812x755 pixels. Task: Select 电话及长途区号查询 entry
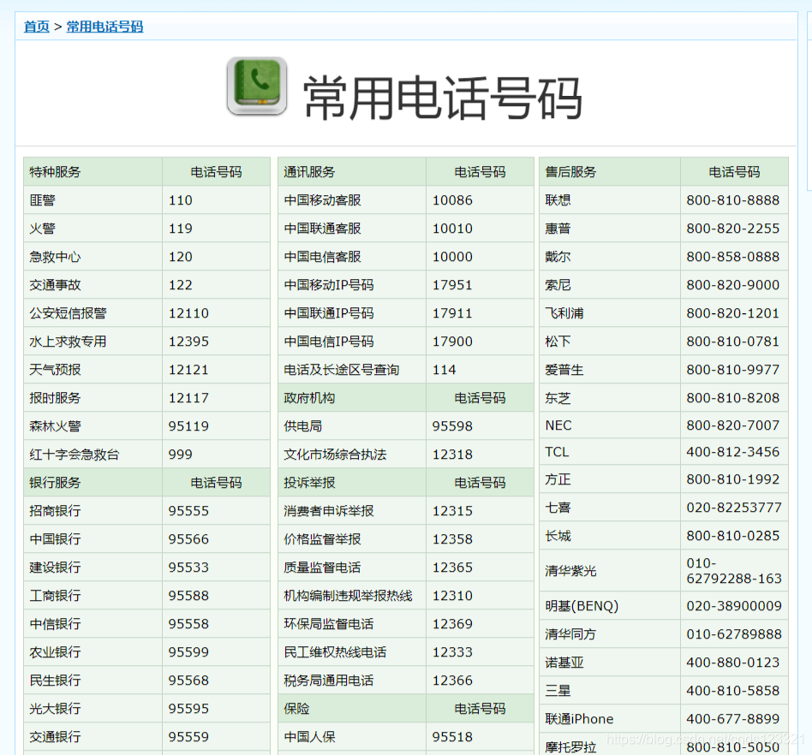click(341, 370)
